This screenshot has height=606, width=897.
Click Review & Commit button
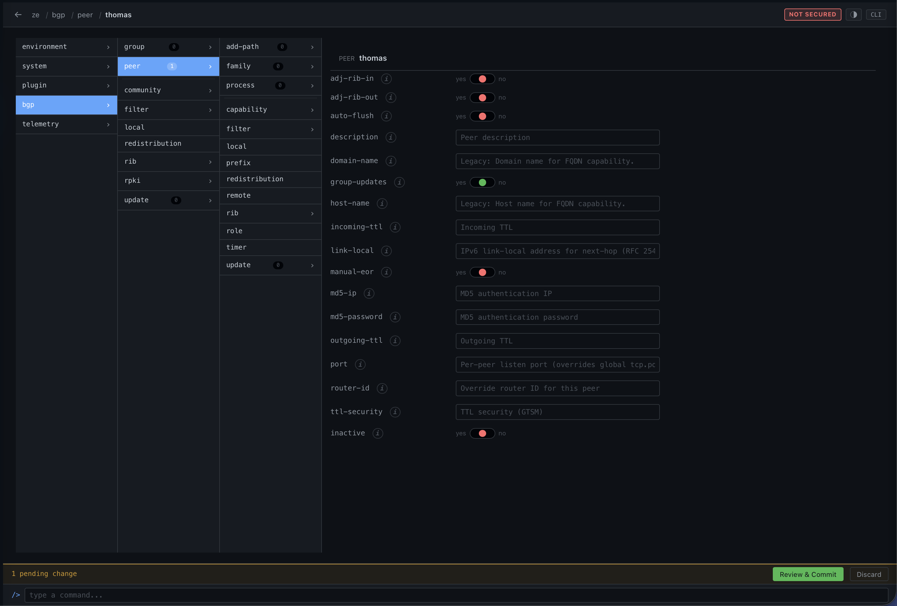click(808, 574)
